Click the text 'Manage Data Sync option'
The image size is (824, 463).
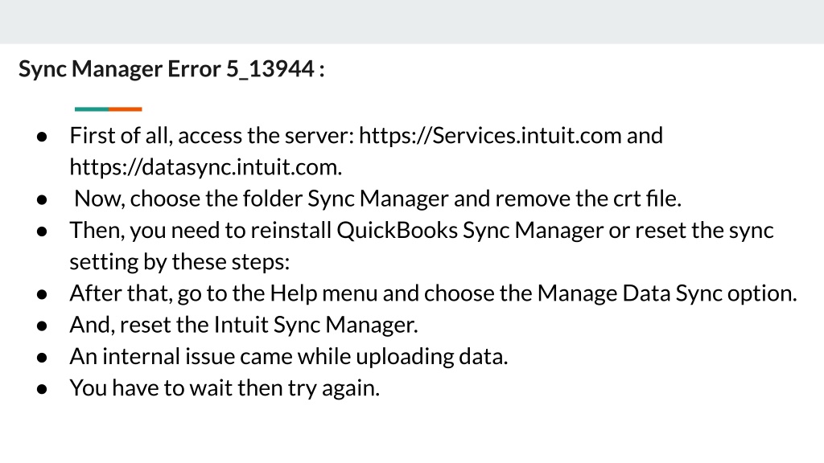click(x=667, y=293)
